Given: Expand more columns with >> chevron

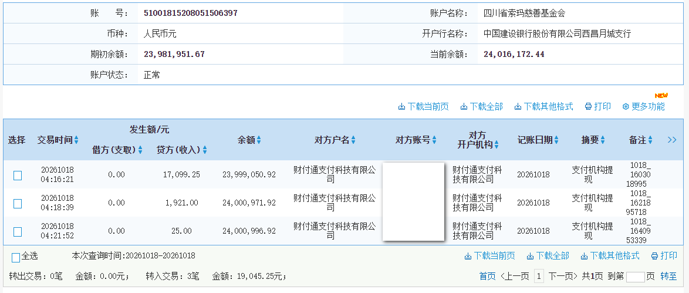Looking at the screenshot, I should pos(672,140).
